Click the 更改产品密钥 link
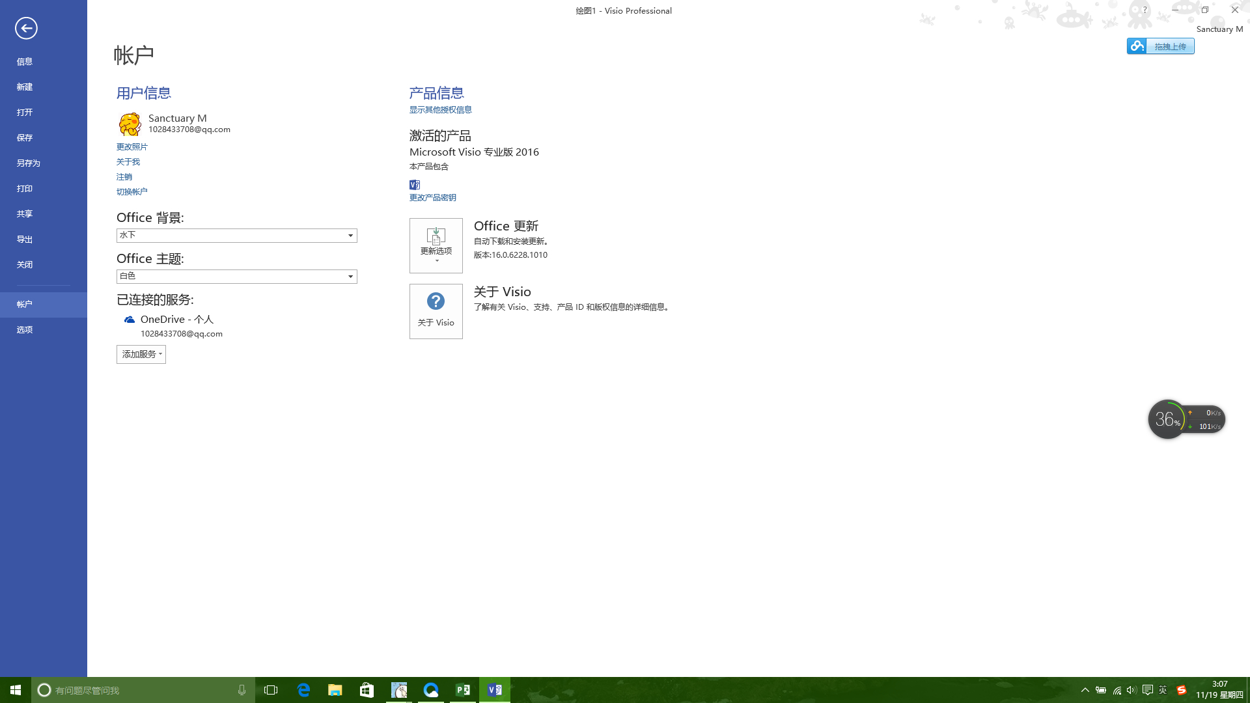Screen dimensions: 1250x703 click(433, 198)
